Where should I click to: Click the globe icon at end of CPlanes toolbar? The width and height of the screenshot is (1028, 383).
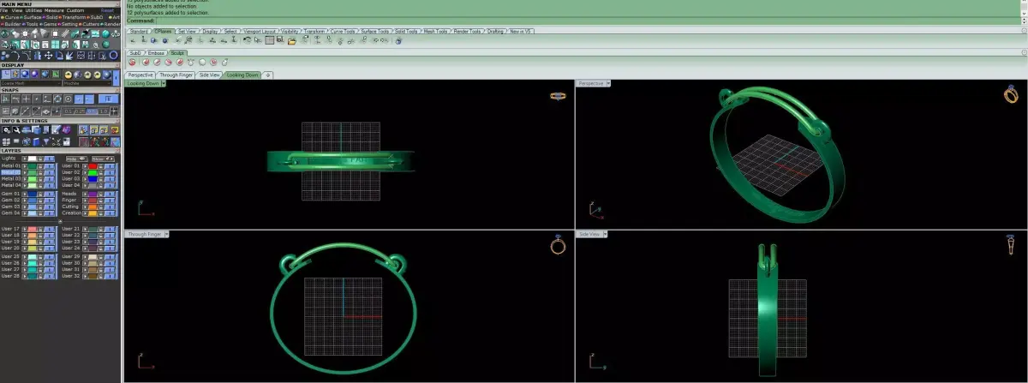(398, 41)
